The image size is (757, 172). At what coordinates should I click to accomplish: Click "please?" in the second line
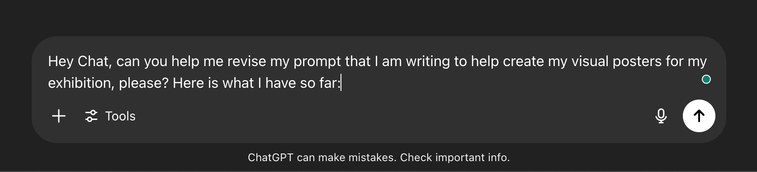pyautogui.click(x=143, y=83)
